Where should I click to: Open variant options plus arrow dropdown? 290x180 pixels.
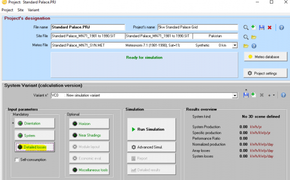tap(271, 95)
